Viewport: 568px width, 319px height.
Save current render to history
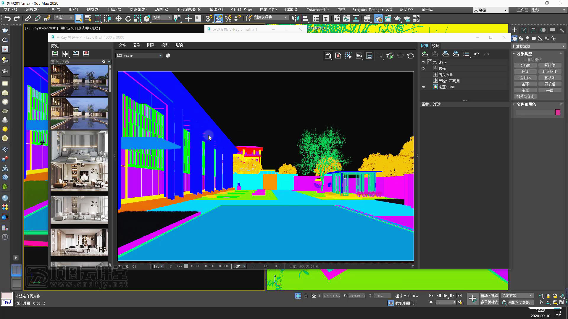point(55,53)
